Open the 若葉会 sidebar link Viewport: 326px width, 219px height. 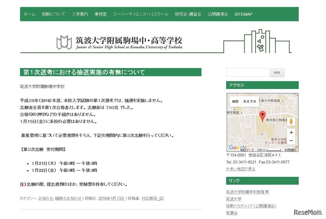click(231, 213)
